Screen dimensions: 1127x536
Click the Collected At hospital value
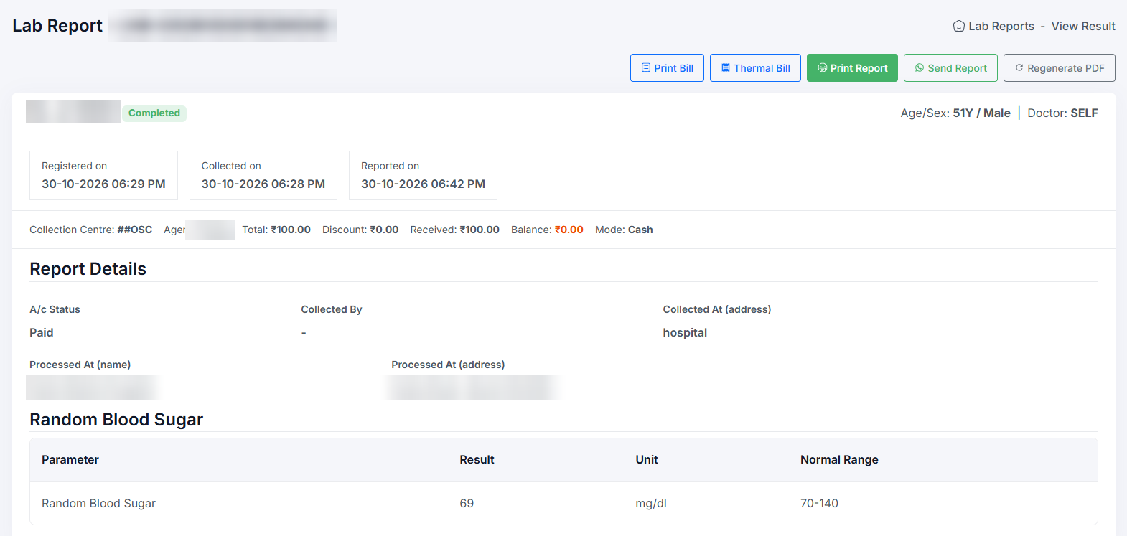point(685,332)
